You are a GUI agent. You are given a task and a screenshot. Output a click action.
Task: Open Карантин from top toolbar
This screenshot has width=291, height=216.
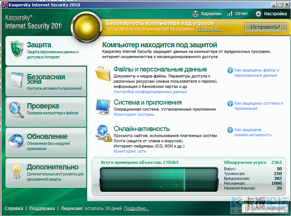207,14
